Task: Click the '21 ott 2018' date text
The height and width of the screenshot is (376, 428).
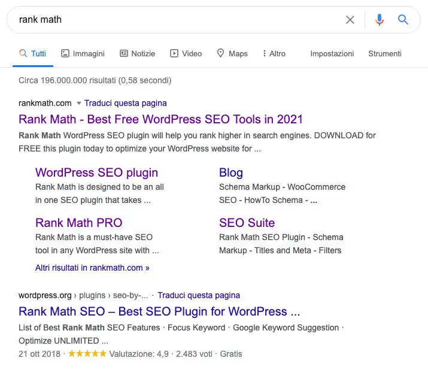Action: pyautogui.click(x=40, y=354)
